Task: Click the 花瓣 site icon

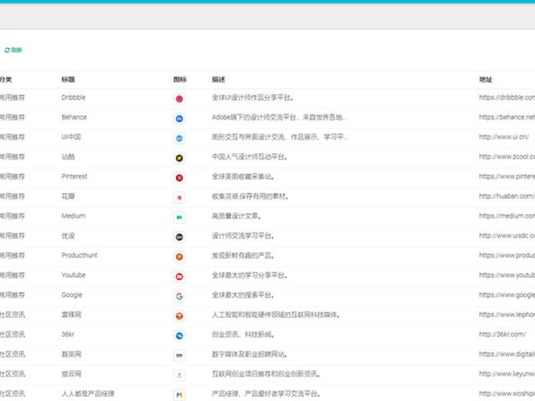Action: click(179, 197)
